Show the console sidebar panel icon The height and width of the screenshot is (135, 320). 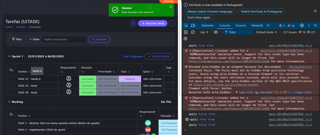186,32
